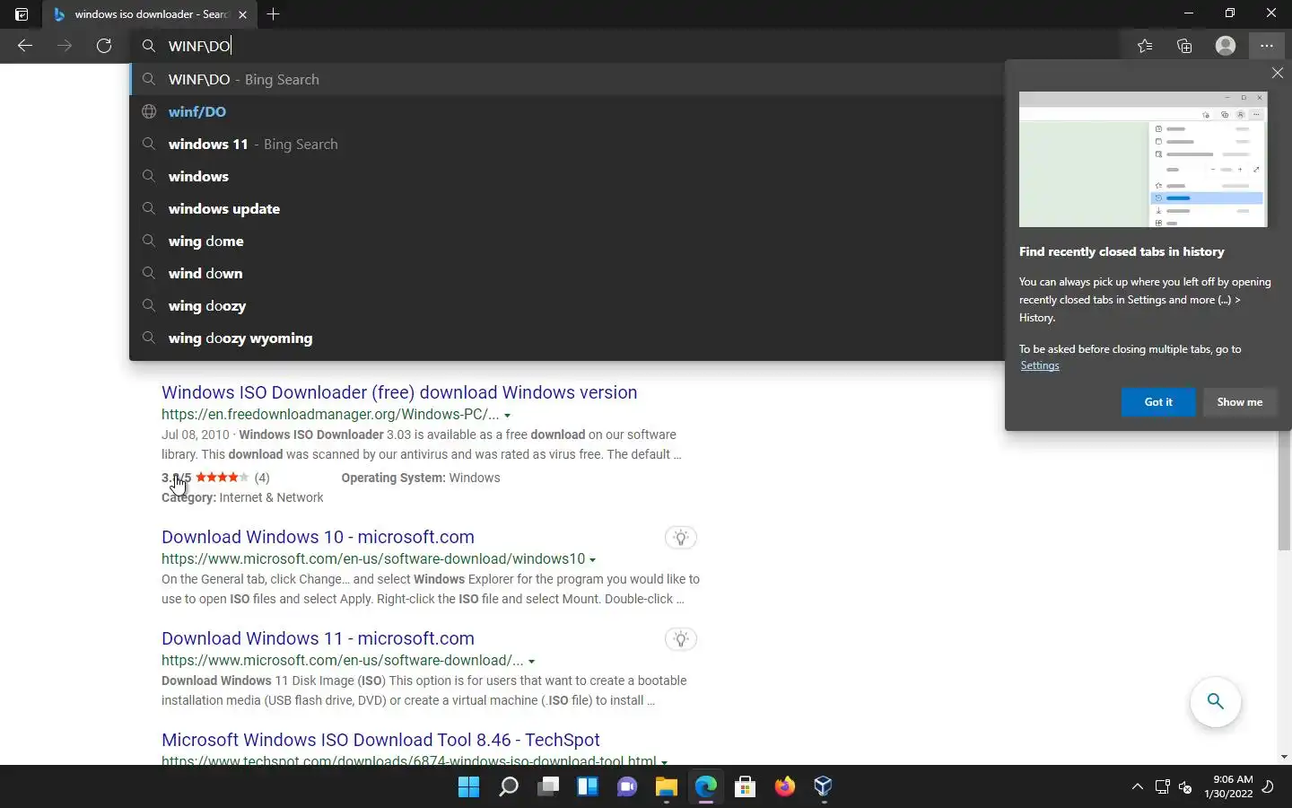The image size is (1292, 808).
Task: Open Microsoft Store from taskbar
Action: point(745,787)
